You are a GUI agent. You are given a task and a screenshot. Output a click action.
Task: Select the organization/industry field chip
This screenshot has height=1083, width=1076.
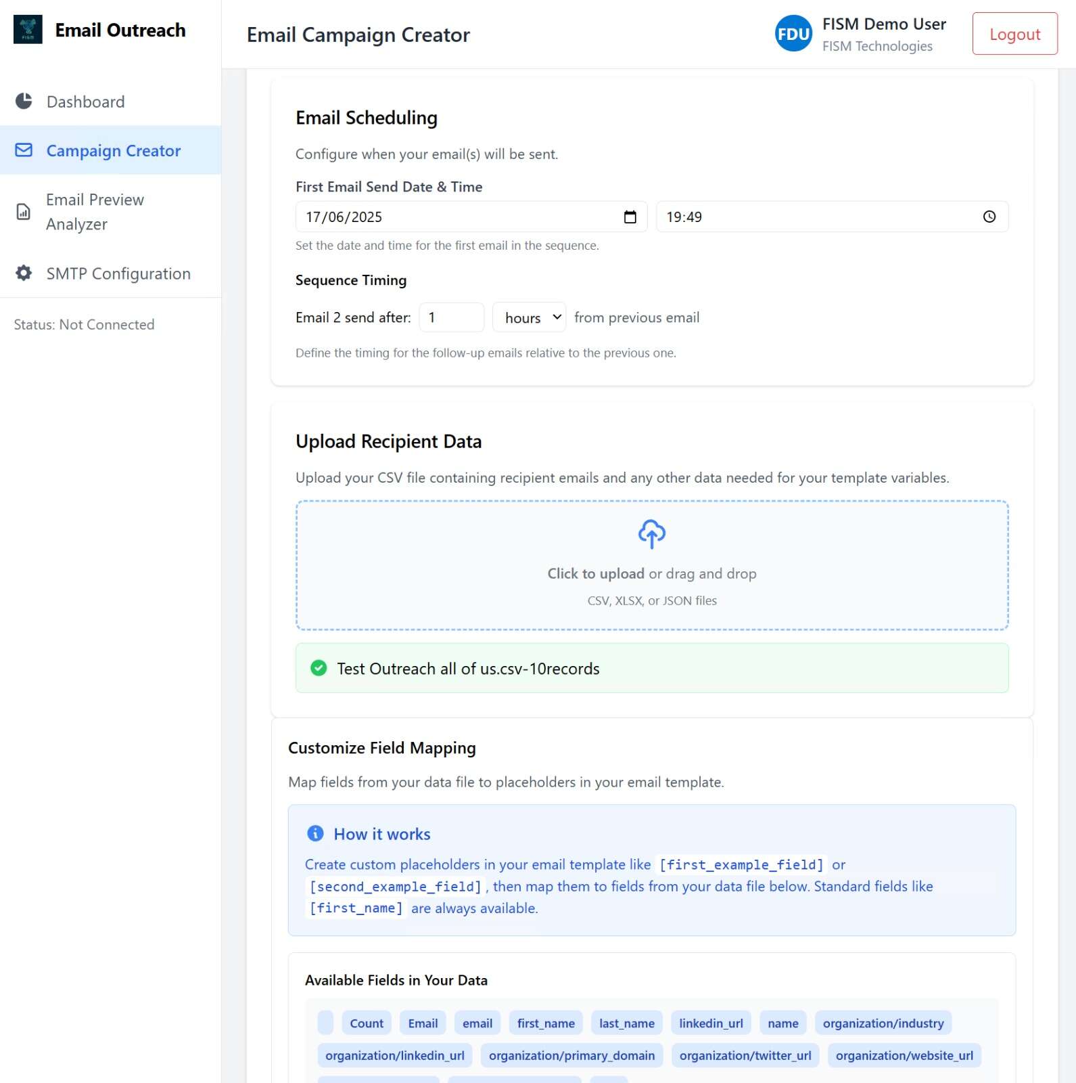point(883,1023)
